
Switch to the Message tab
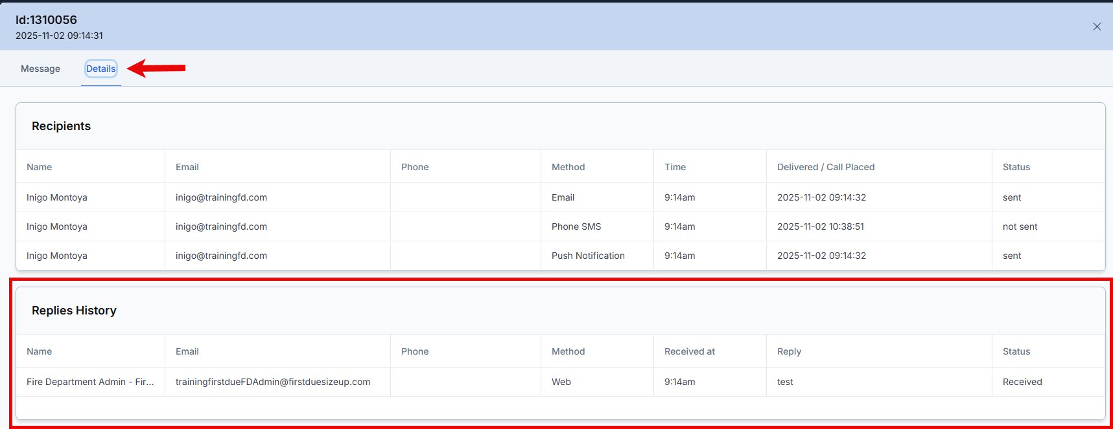(40, 69)
